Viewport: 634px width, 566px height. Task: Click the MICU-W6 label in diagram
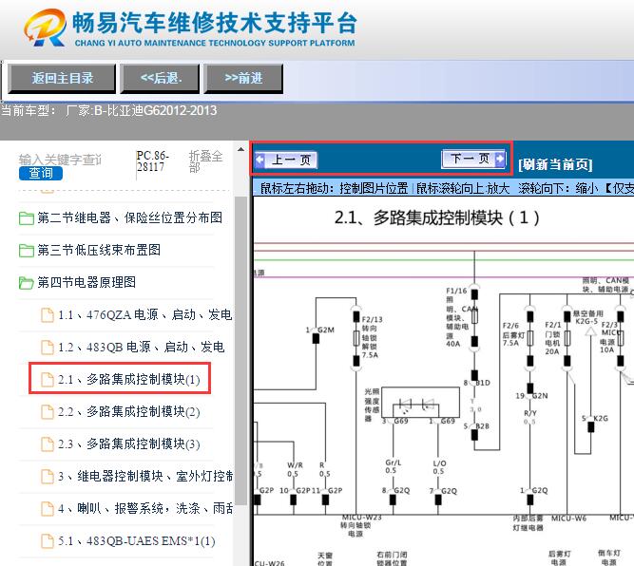tap(568, 518)
